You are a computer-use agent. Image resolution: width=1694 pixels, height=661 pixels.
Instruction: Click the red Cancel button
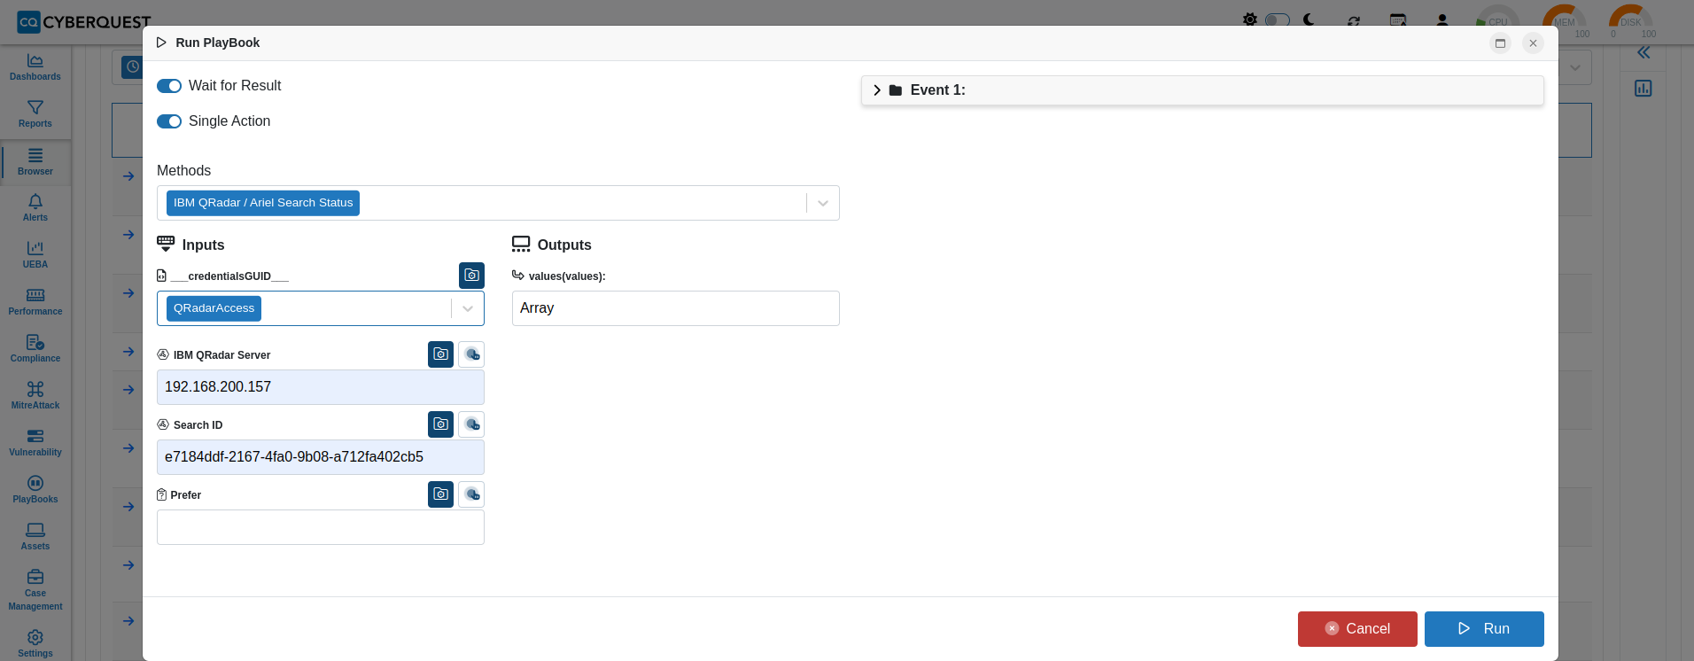click(x=1357, y=629)
